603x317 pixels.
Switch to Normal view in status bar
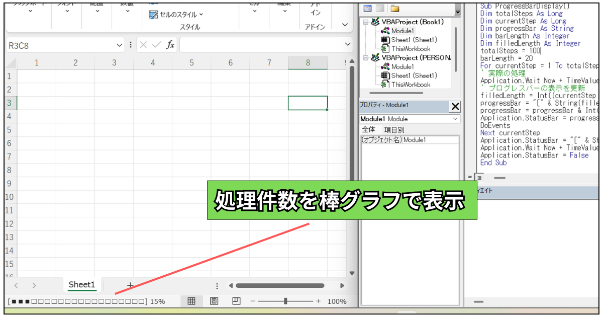(x=191, y=301)
